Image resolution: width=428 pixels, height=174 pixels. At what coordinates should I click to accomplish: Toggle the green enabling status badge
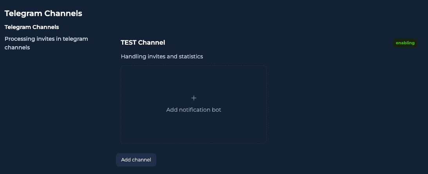click(x=405, y=43)
